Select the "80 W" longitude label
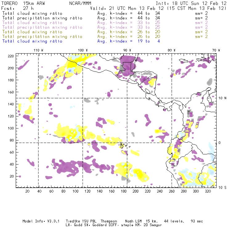228x228 pixels. tap(172, 50)
